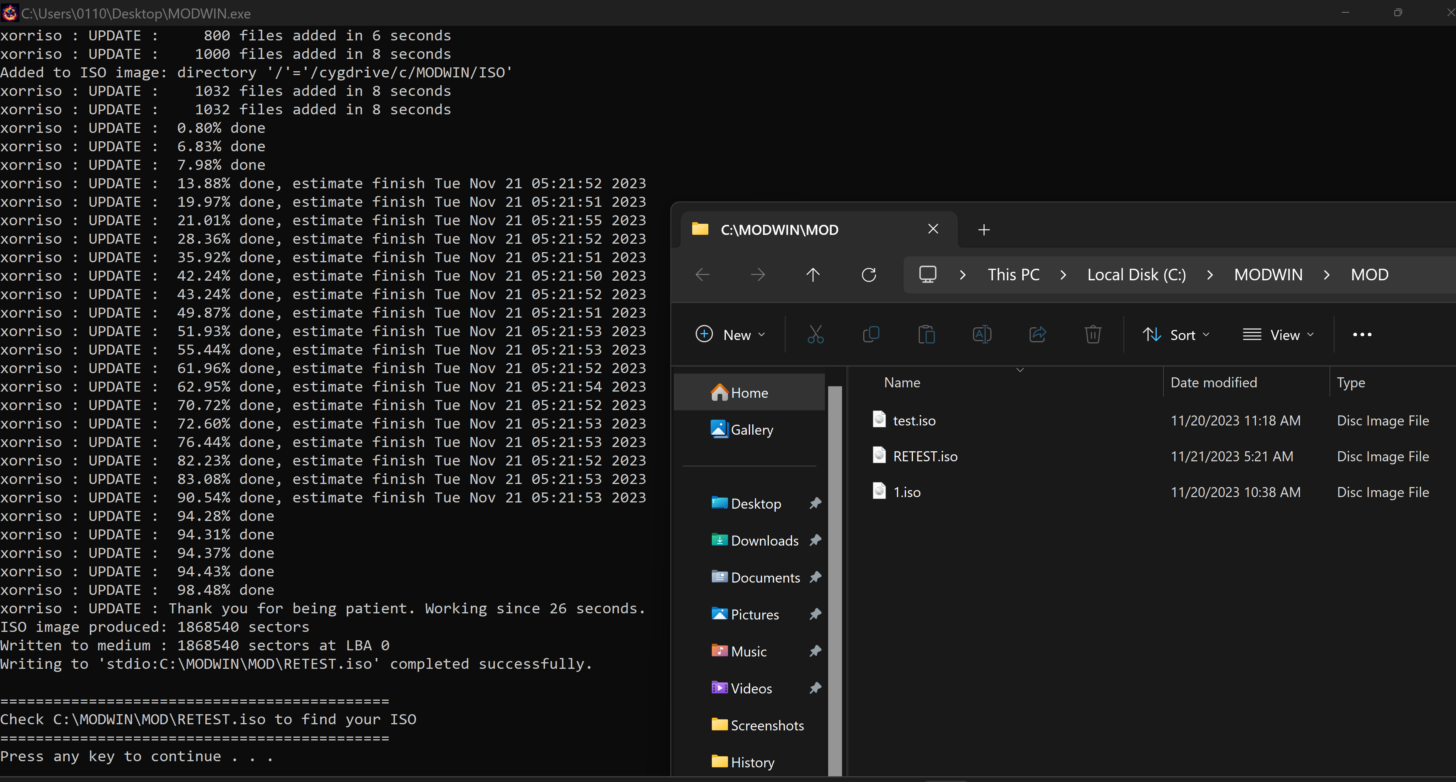Image resolution: width=1456 pixels, height=782 pixels.
Task: Expand chevron after Local Disk (C:) breadcrumb
Action: pyautogui.click(x=1209, y=275)
